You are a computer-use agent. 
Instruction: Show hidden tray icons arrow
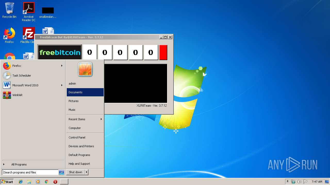click(x=287, y=182)
